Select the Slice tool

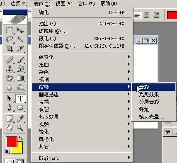click(x=20, y=49)
